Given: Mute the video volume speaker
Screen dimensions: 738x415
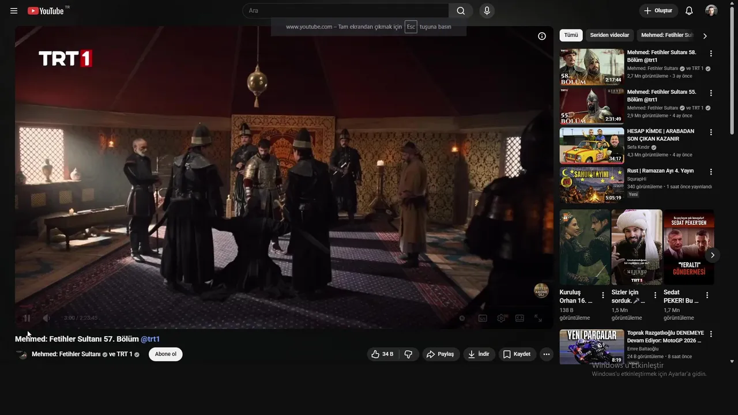Looking at the screenshot, I should [47, 318].
